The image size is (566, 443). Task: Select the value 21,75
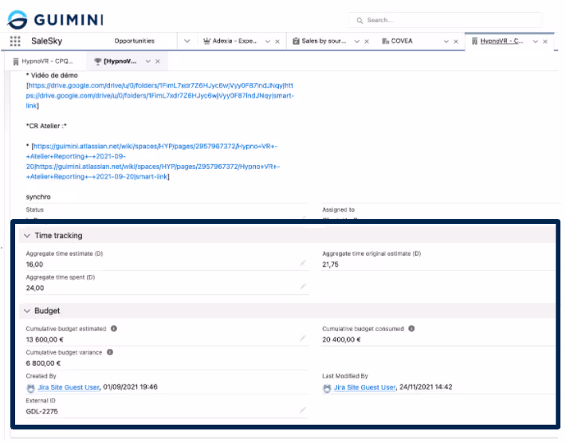pyautogui.click(x=330, y=265)
